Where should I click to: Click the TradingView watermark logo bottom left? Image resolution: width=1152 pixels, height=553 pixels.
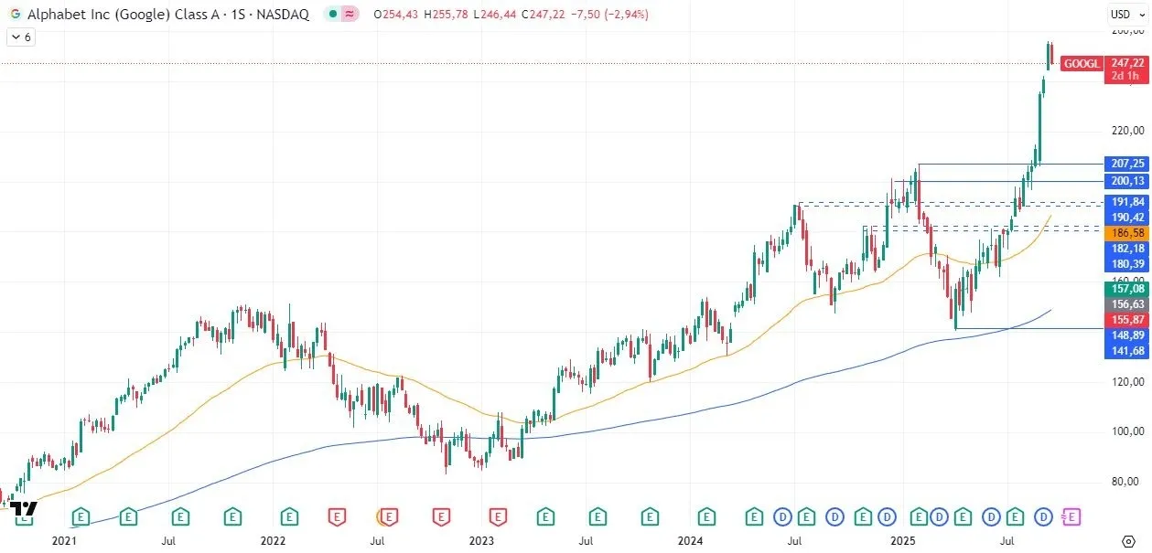click(25, 507)
